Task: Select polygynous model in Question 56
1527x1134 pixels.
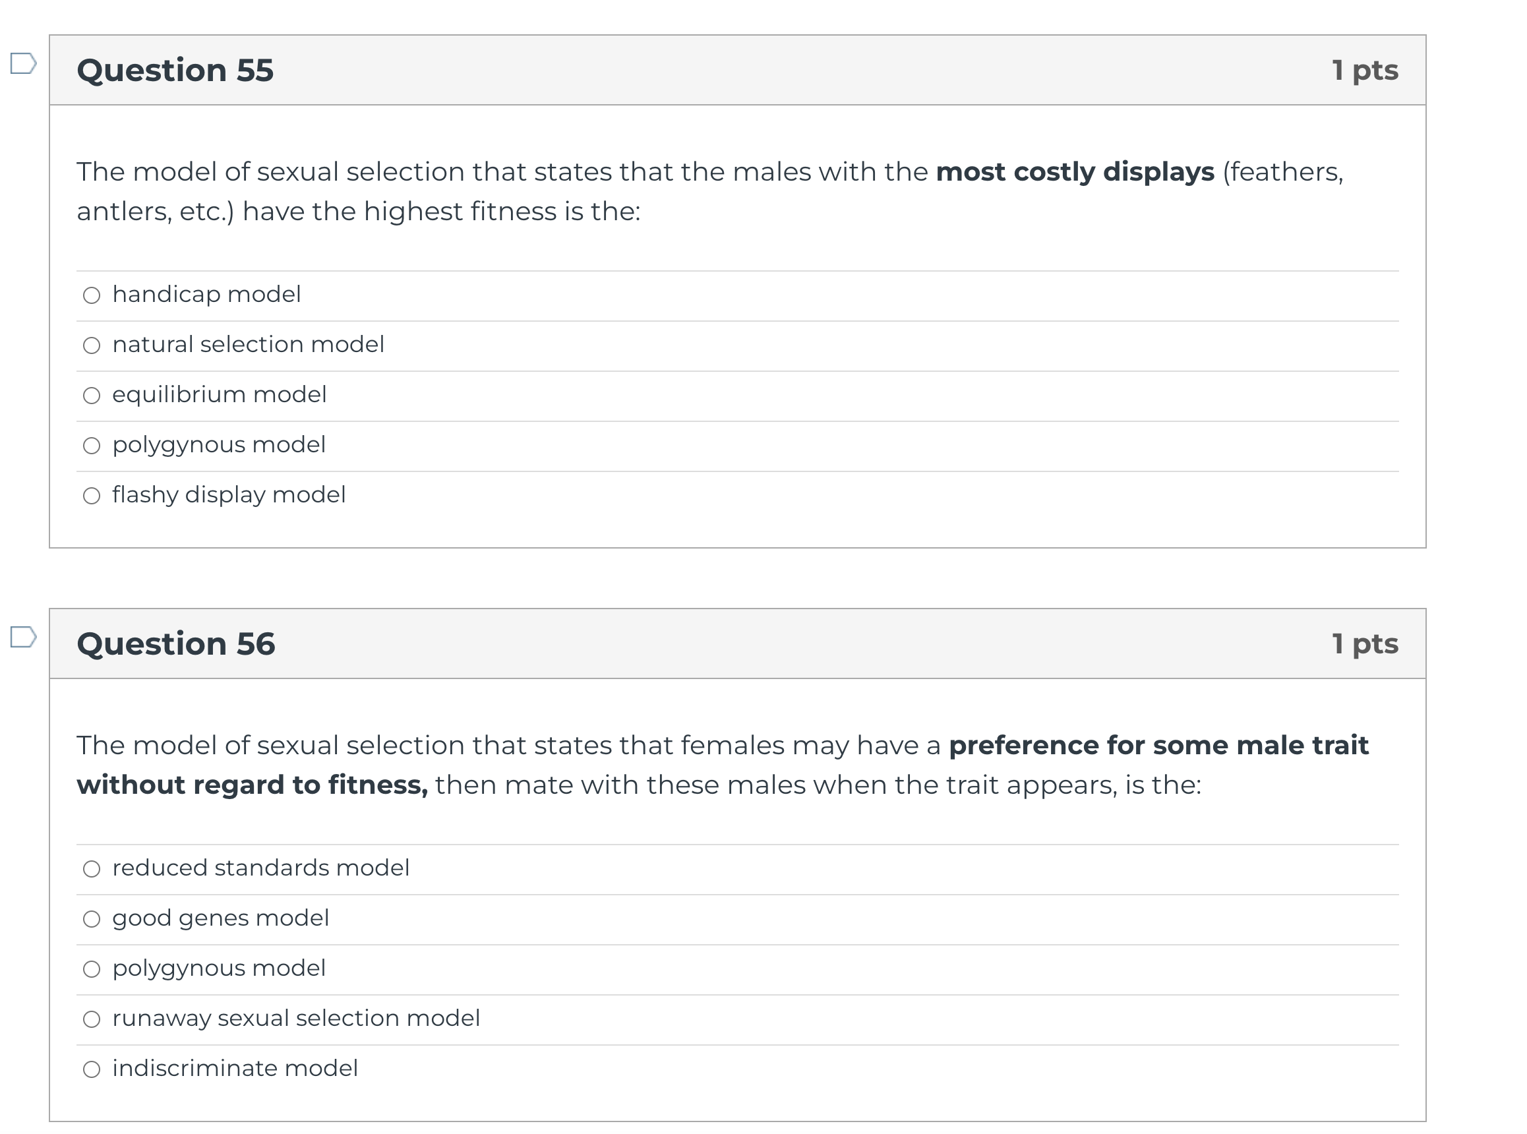Action: pos(92,970)
